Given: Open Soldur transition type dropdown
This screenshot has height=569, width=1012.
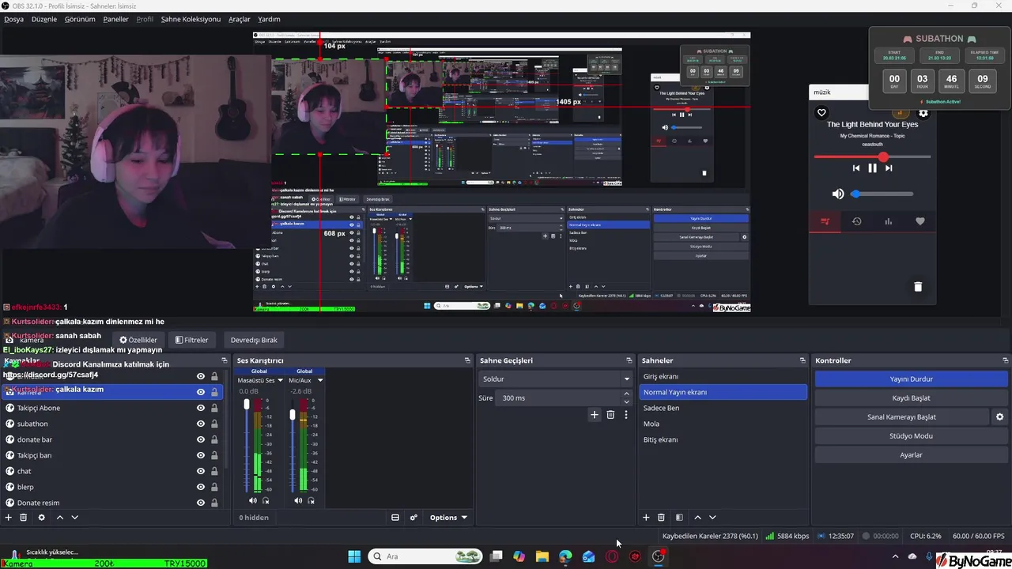Looking at the screenshot, I should 555,379.
